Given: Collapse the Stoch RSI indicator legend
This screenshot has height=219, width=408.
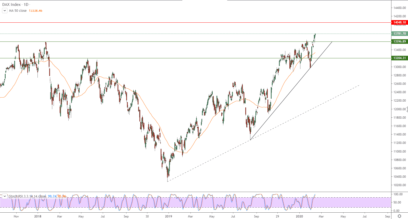Looking at the screenshot, I should (5, 196).
